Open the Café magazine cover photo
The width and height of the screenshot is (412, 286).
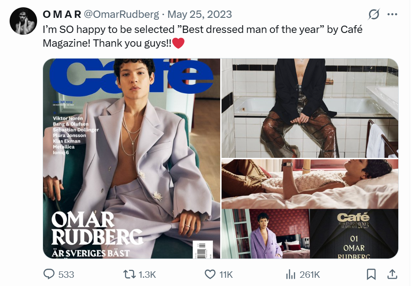132,158
